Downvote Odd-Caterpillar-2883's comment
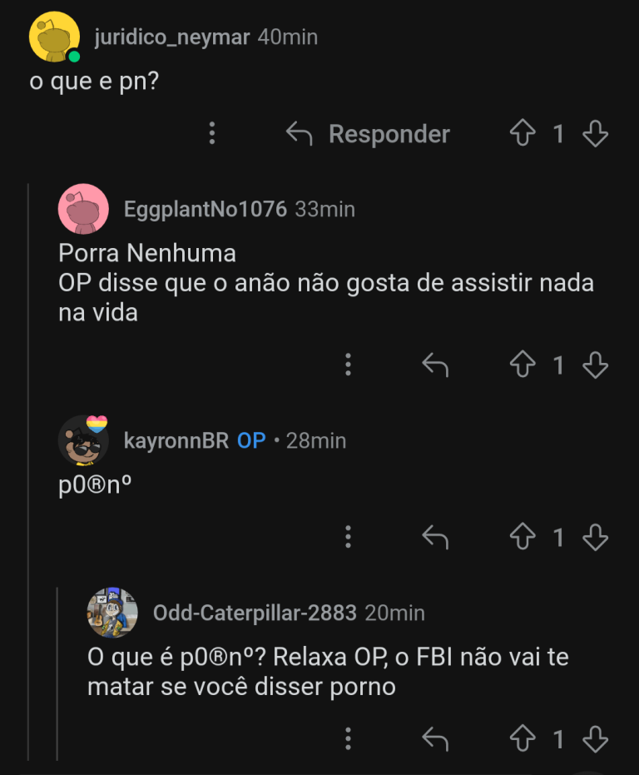The width and height of the screenshot is (639, 775). tap(596, 738)
